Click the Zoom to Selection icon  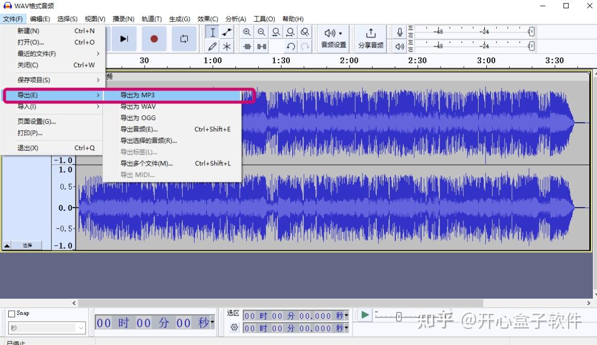pos(276,32)
